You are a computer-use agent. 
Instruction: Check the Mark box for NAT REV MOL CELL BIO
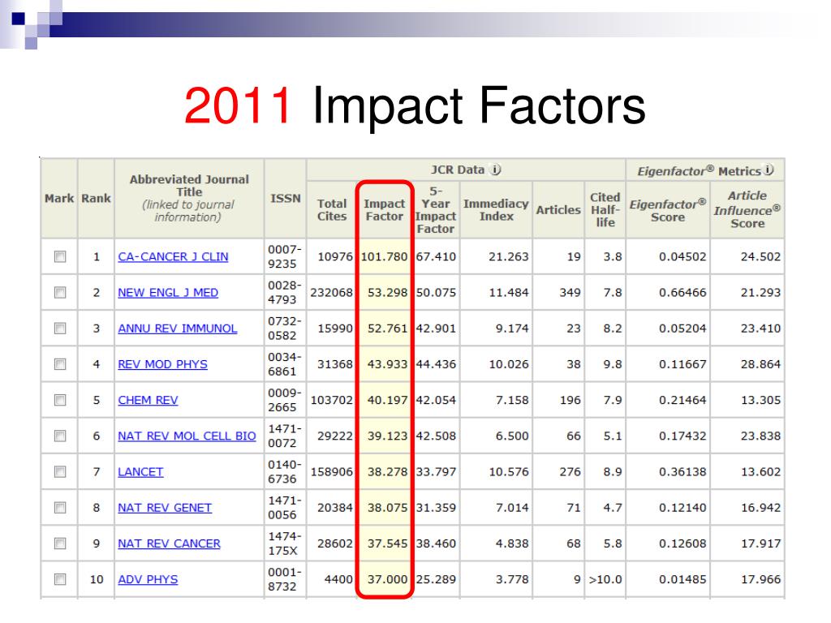coord(60,436)
